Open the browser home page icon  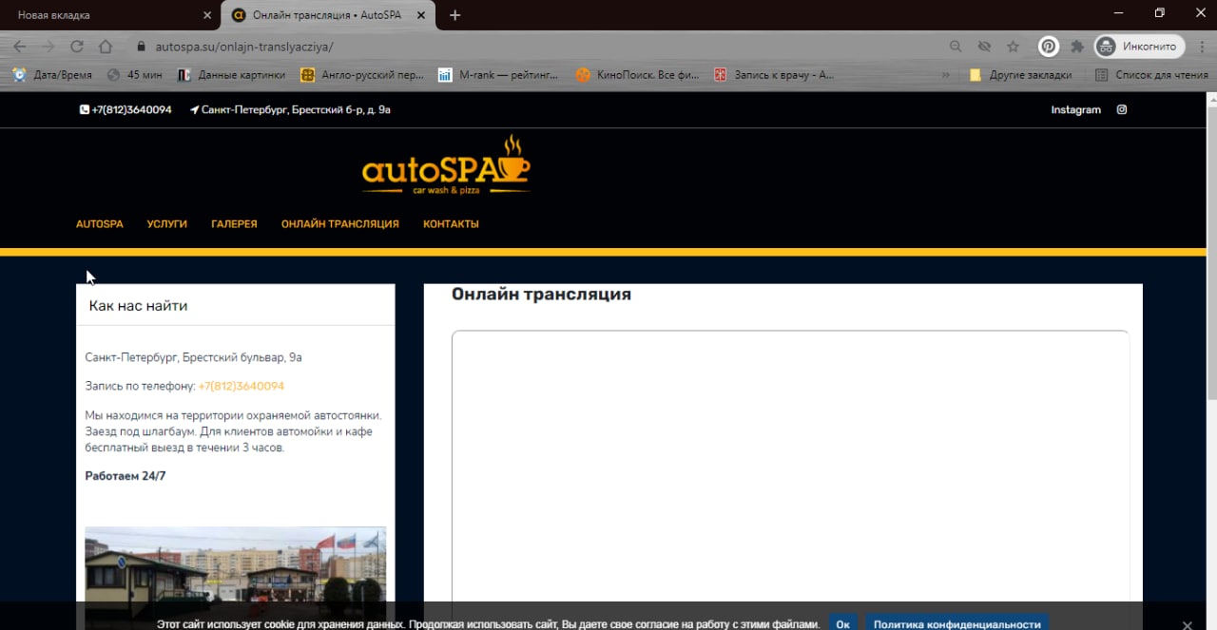[106, 46]
